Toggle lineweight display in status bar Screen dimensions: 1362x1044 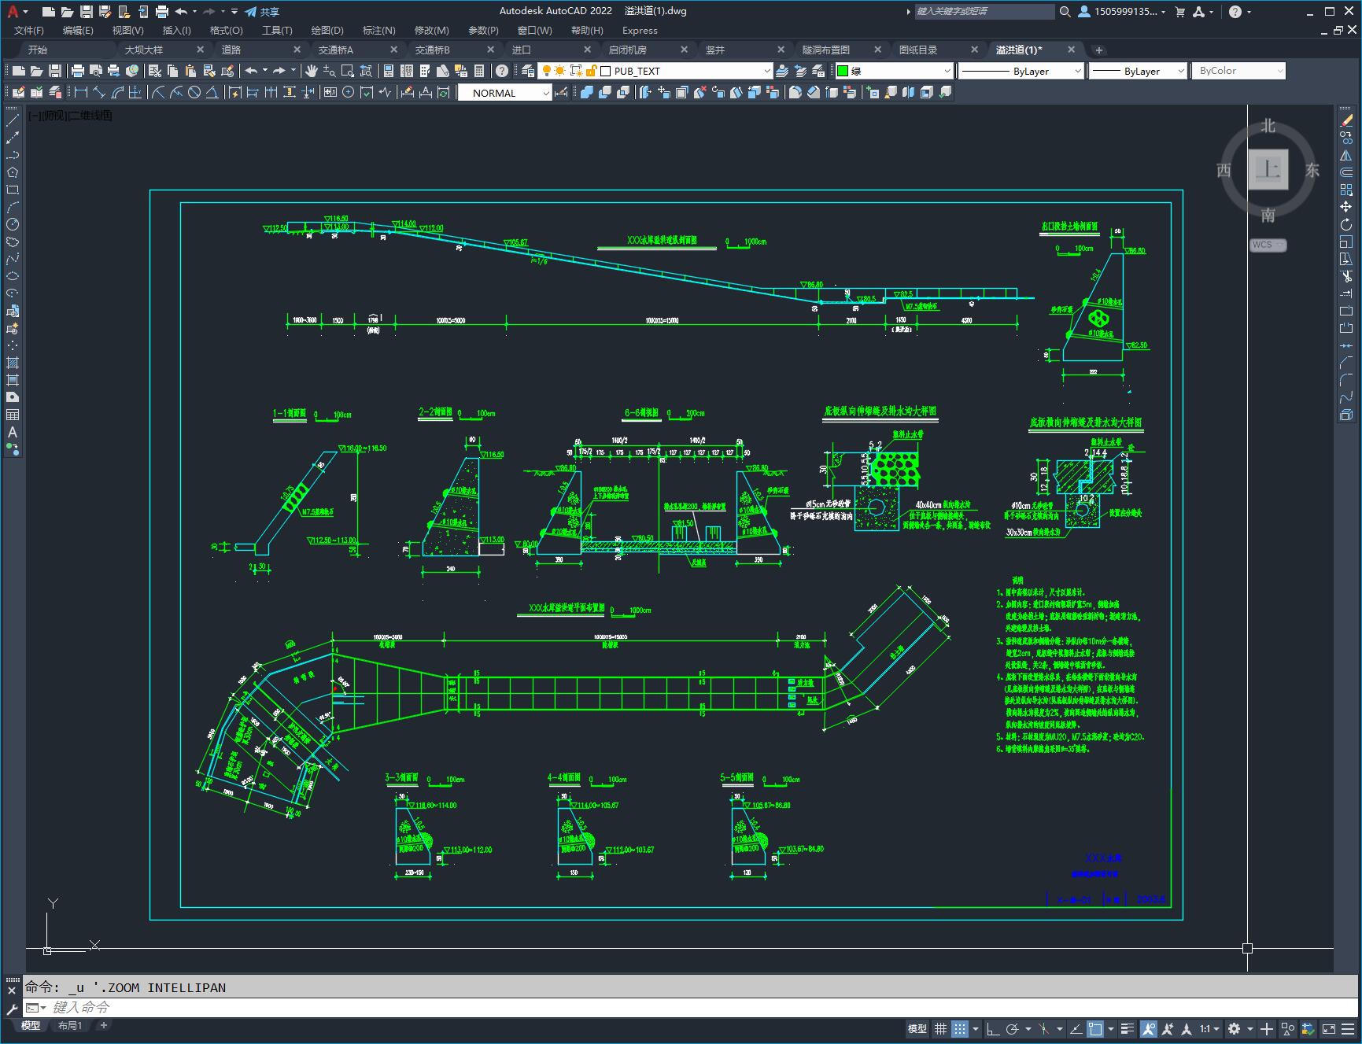(x=1128, y=1029)
